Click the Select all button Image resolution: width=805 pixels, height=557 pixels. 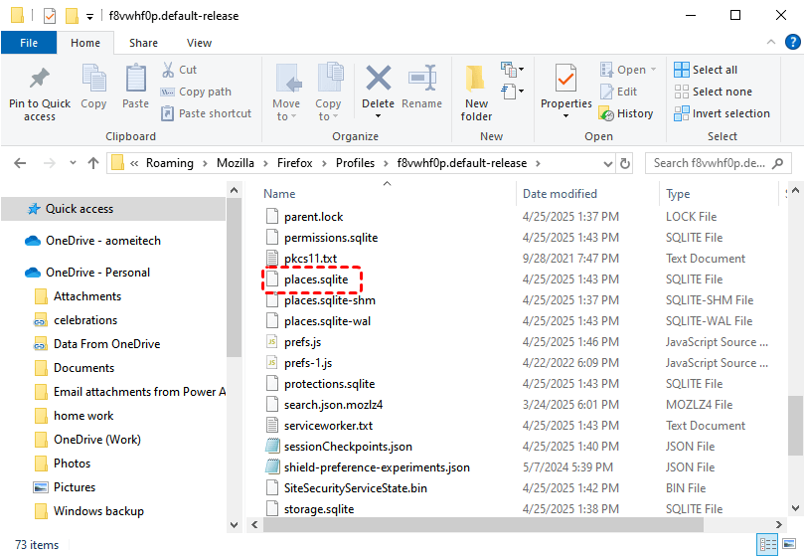[706, 70]
